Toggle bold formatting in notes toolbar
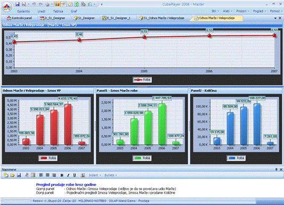 tap(62, 175)
